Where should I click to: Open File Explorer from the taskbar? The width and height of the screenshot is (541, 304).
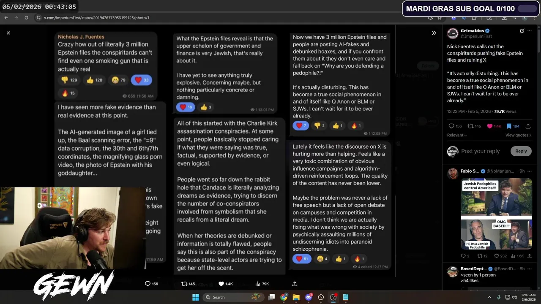point(296,297)
